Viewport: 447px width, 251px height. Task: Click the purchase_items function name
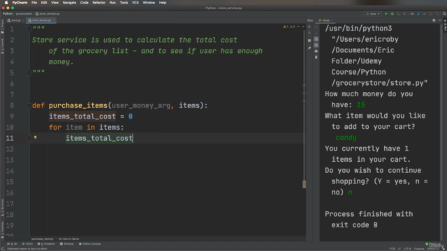pos(78,105)
